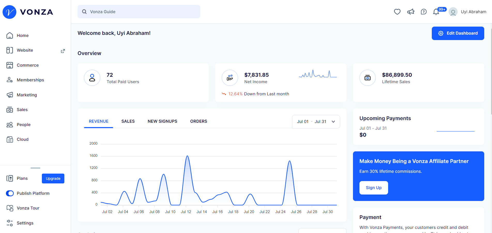Click the Memberships user icon
The image size is (492, 233).
point(10,80)
